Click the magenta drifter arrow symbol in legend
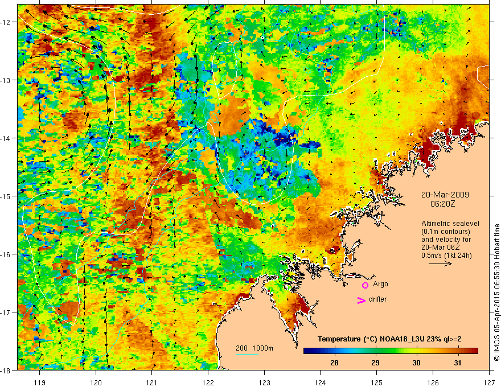This screenshot has width=501, height=387. (361, 300)
